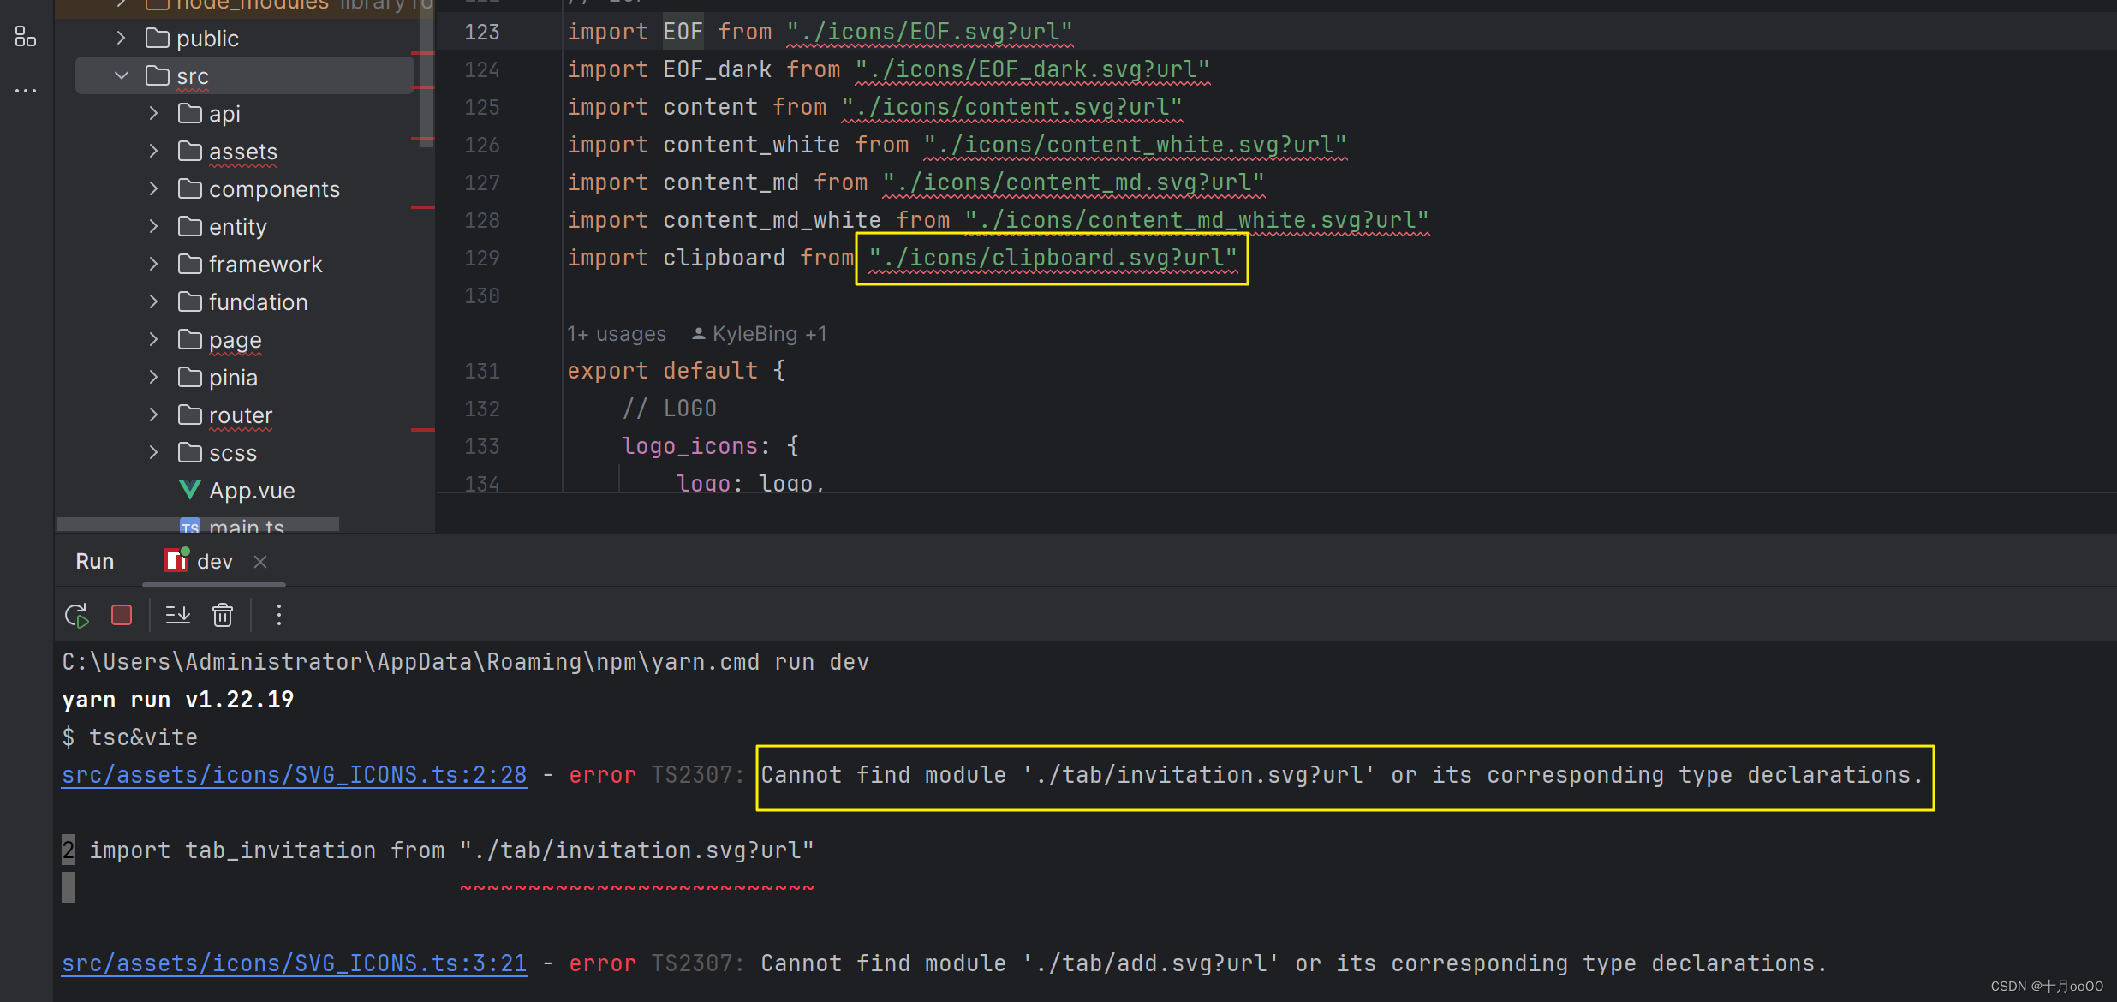
Task: Expand the public folder
Action: tap(122, 39)
